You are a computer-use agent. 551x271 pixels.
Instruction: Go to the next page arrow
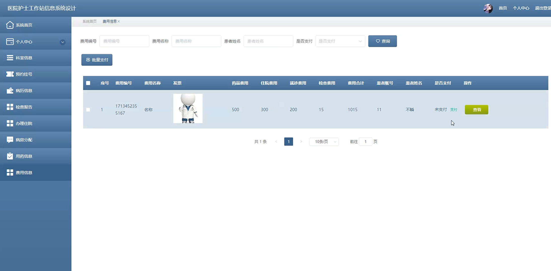pos(301,142)
